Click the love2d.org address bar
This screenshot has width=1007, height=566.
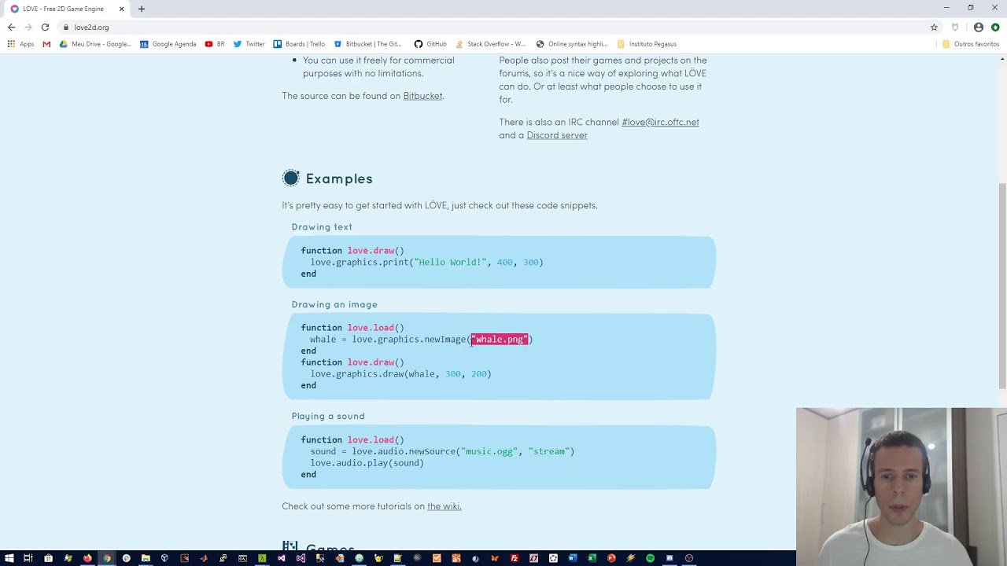(496, 27)
